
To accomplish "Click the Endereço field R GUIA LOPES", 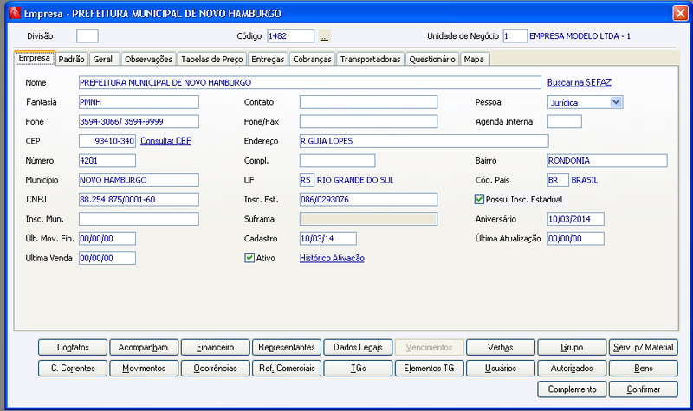I will pos(424,141).
